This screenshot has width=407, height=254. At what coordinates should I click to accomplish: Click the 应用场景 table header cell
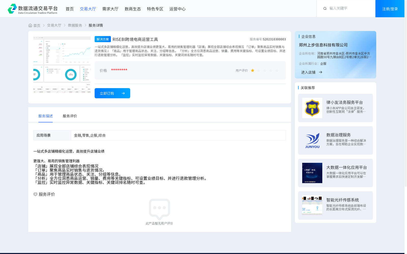pyautogui.click(x=52, y=135)
